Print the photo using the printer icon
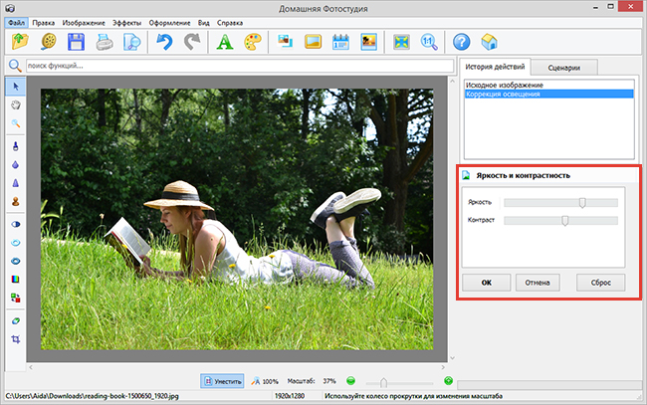The height and width of the screenshot is (405, 647). [105, 42]
